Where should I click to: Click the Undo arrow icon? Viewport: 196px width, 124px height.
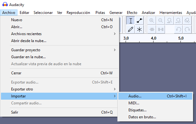(x=178, y=29)
